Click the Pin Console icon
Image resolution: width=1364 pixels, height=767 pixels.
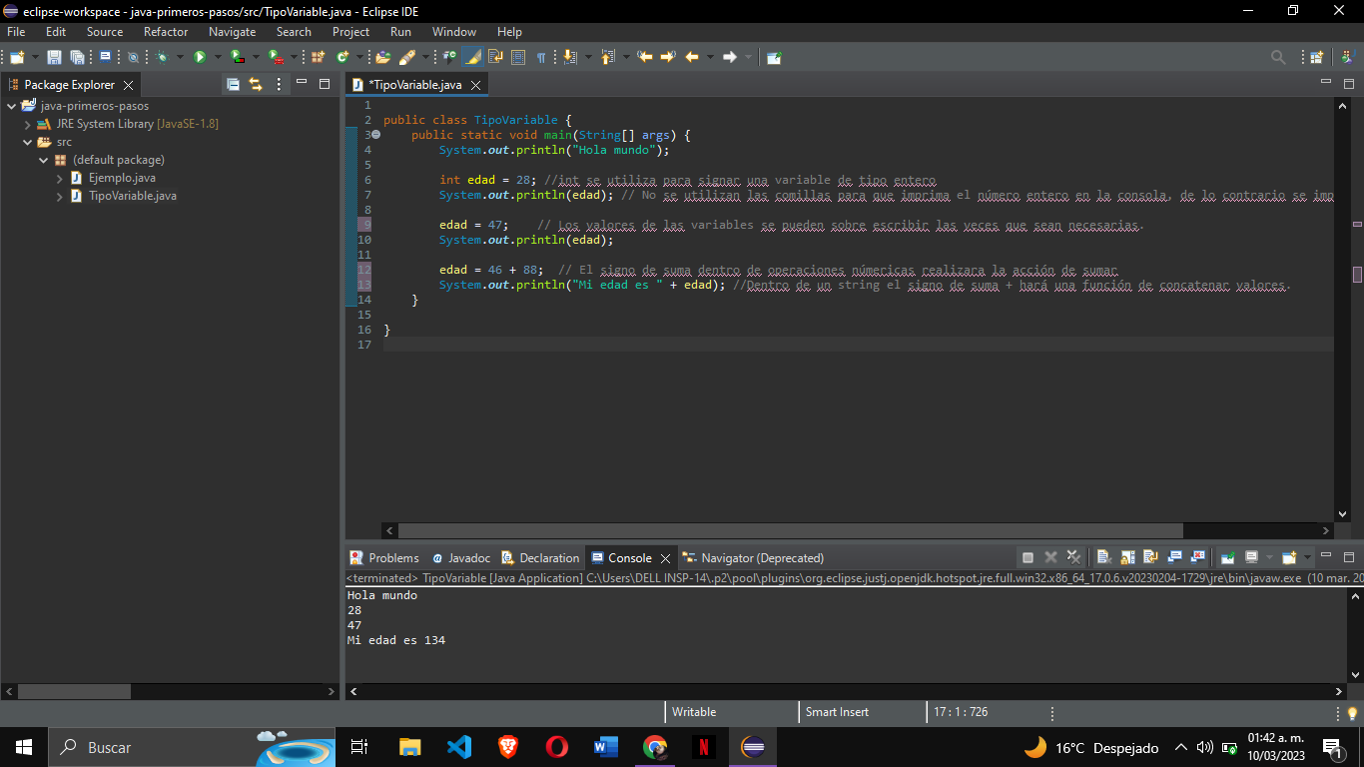click(1228, 557)
